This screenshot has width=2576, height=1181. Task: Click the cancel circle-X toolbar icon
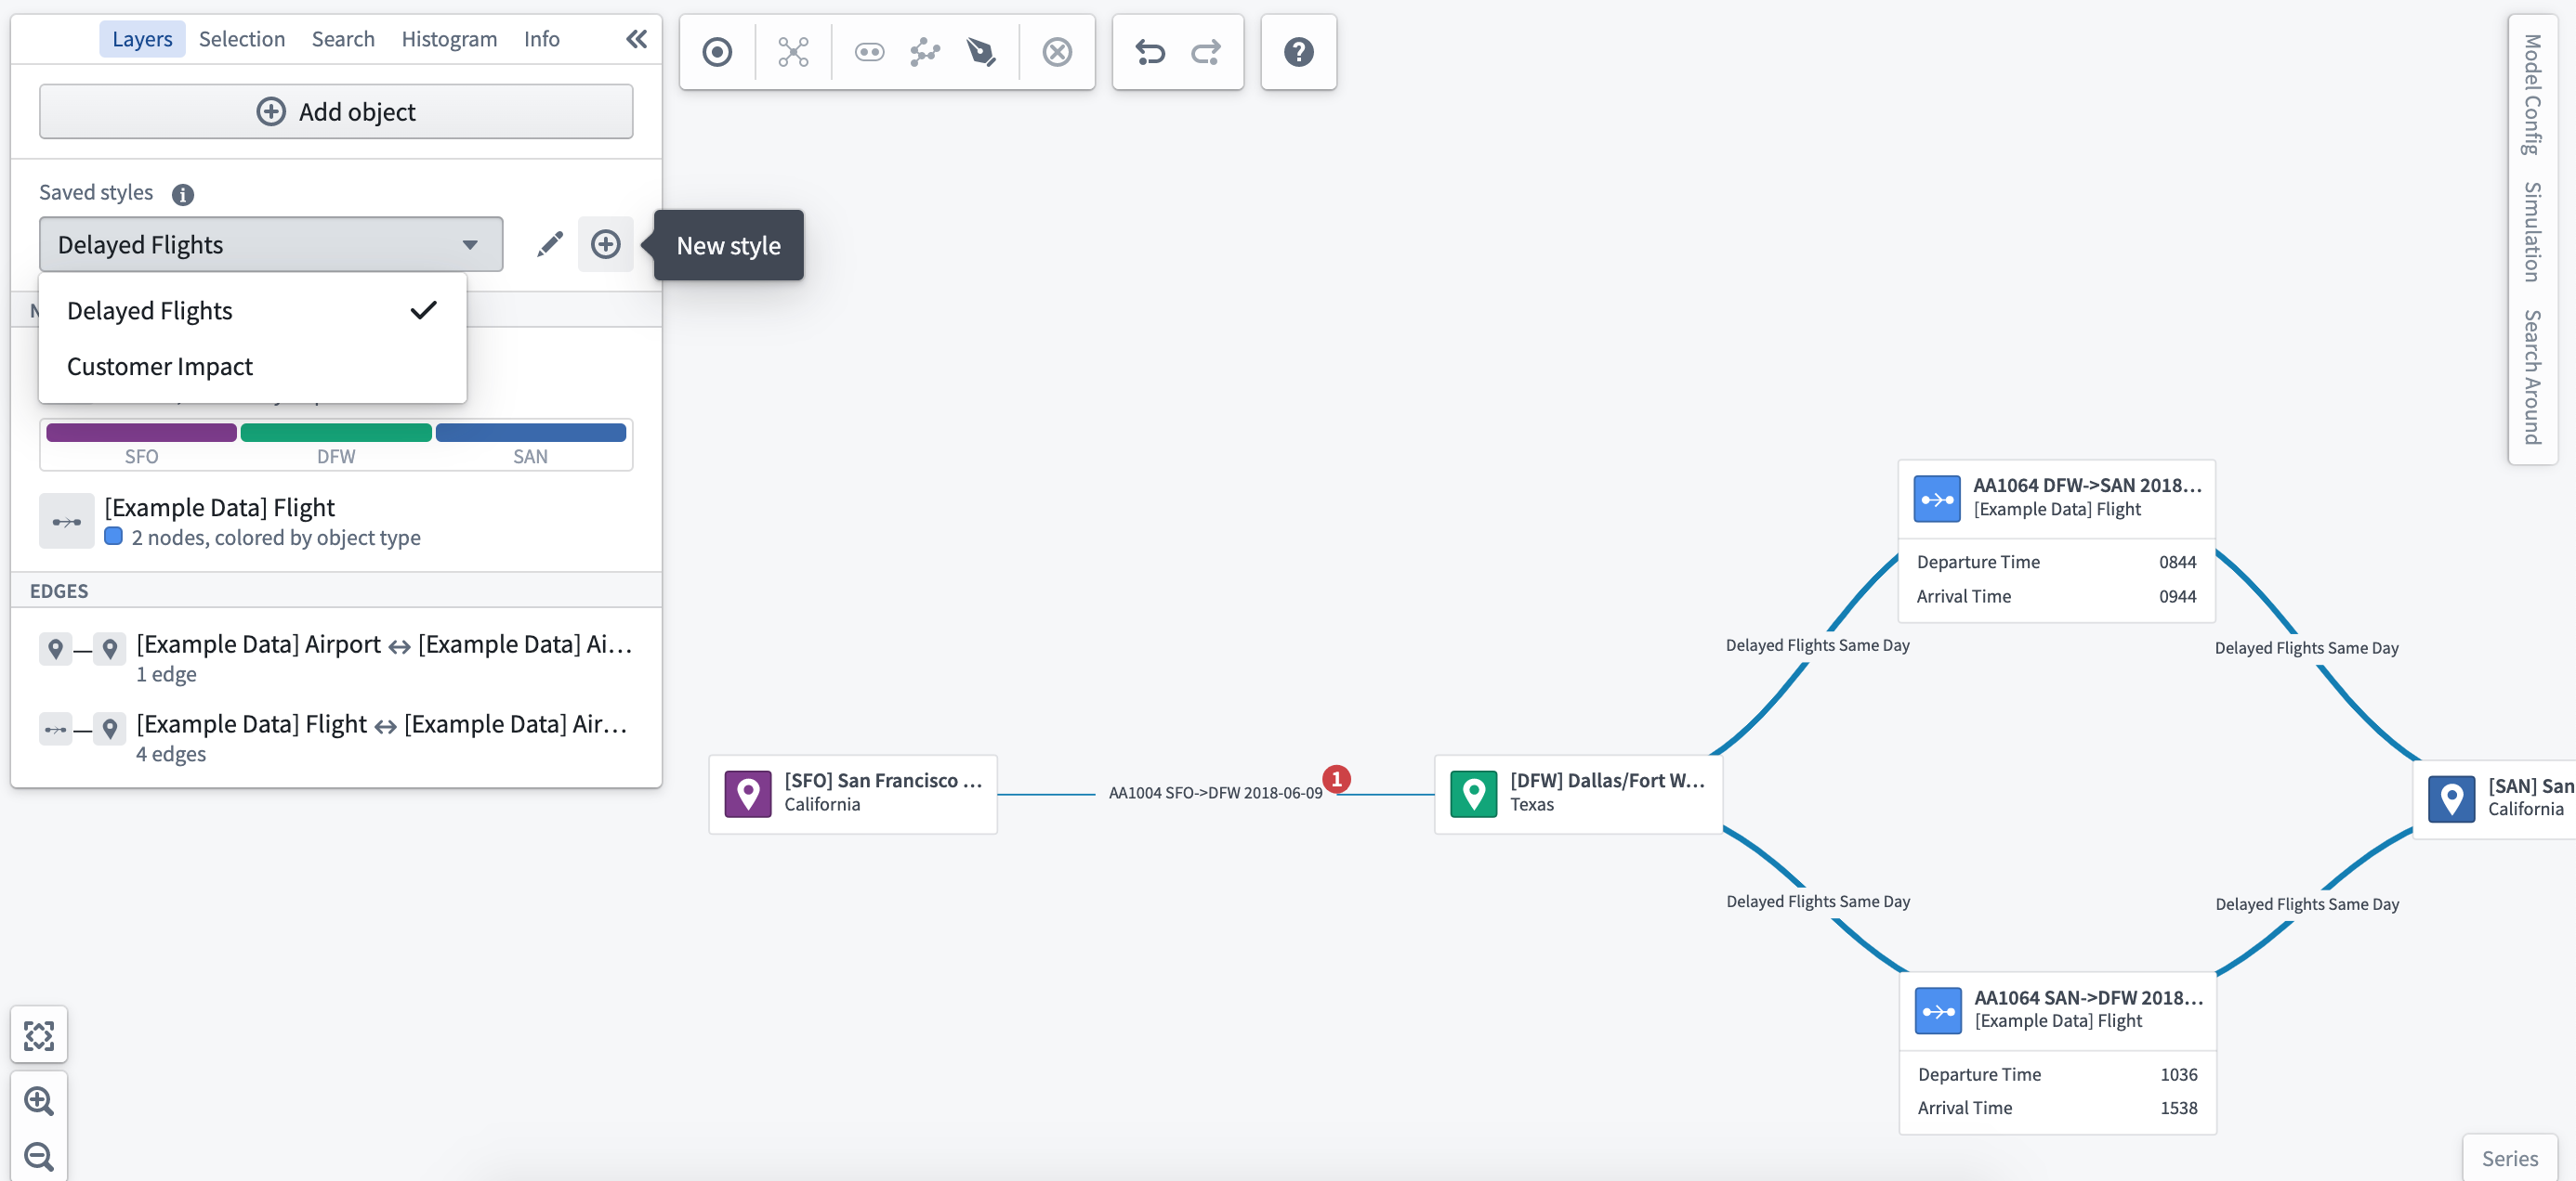[1057, 52]
